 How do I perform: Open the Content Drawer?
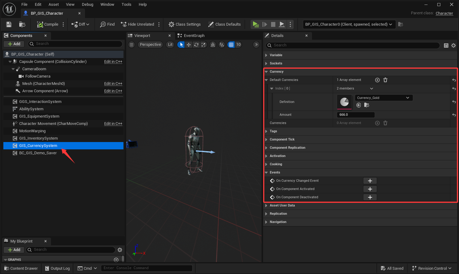coord(21,268)
